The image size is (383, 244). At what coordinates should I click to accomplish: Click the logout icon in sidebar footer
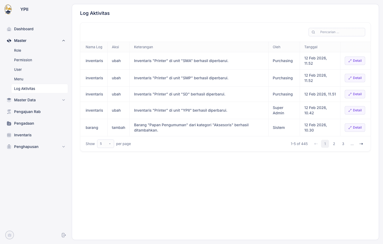tap(64, 235)
